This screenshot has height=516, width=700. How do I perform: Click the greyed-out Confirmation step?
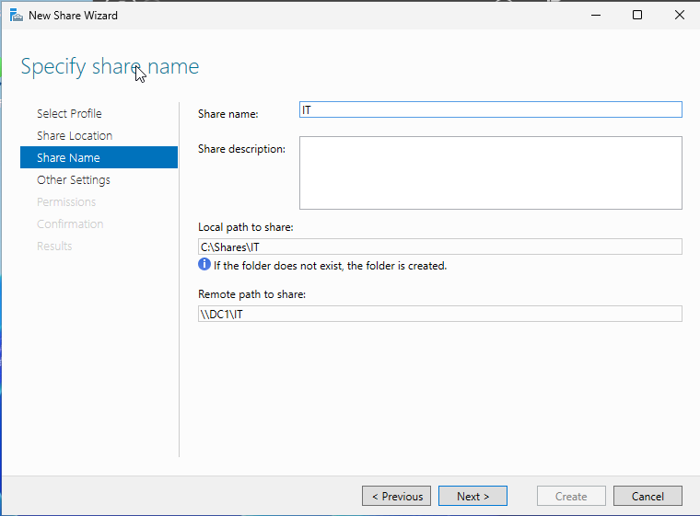70,224
